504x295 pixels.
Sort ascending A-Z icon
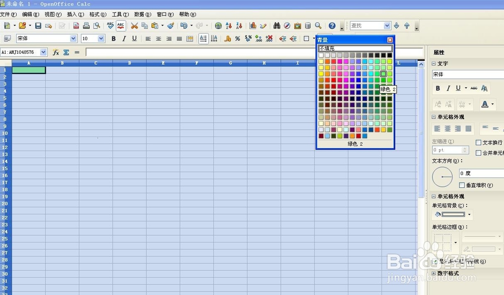(x=228, y=26)
